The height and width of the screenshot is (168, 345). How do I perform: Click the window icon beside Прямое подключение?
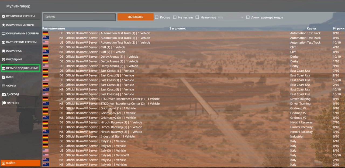click(4, 68)
